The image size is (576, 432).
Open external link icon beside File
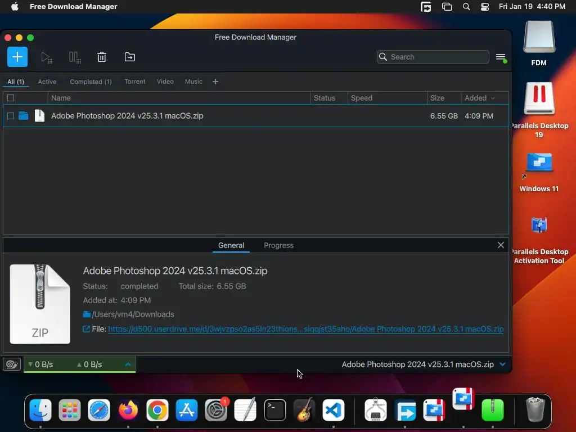tap(86, 329)
